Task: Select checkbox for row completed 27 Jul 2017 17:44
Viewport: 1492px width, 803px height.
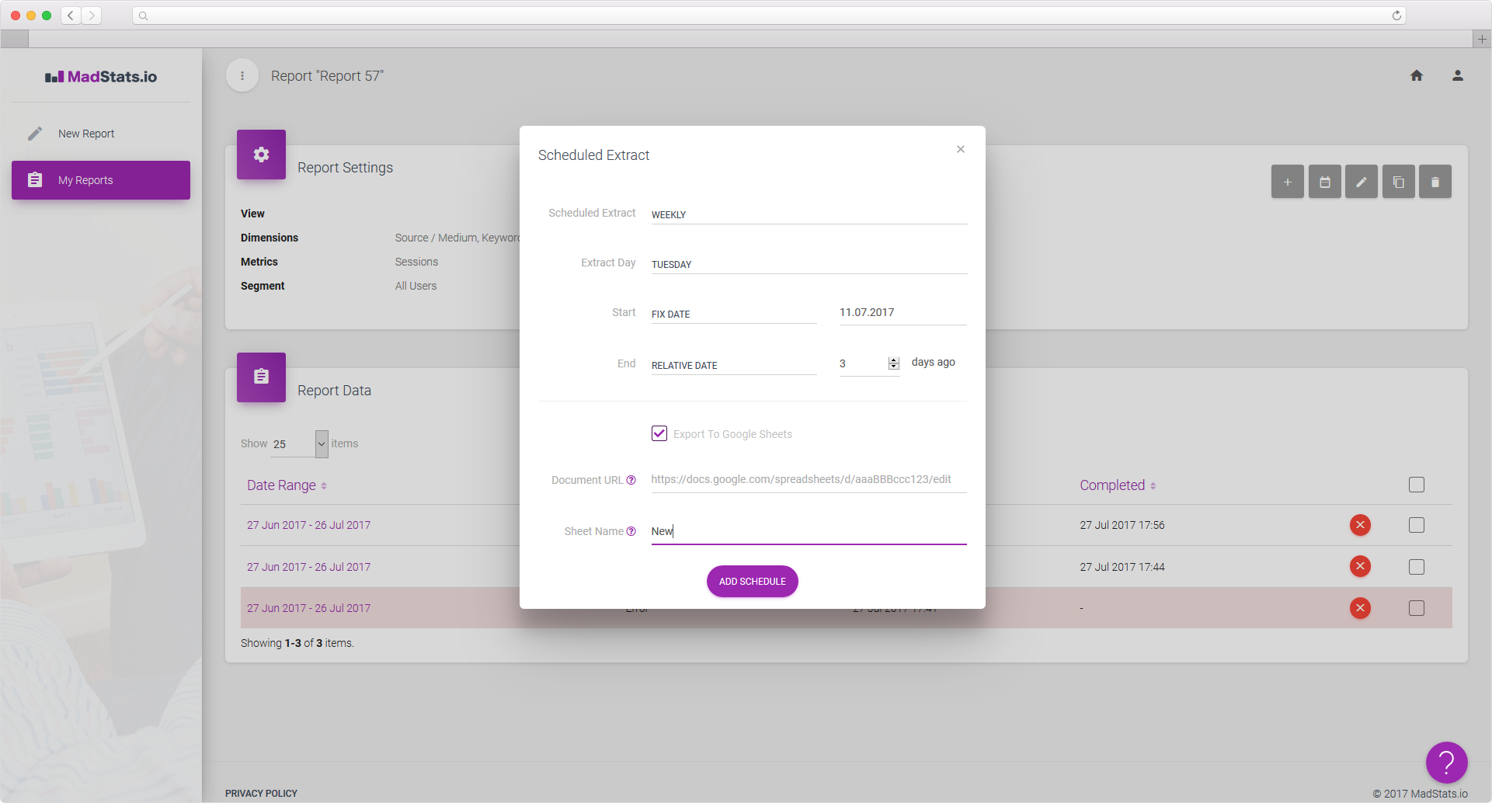Action: 1417,567
